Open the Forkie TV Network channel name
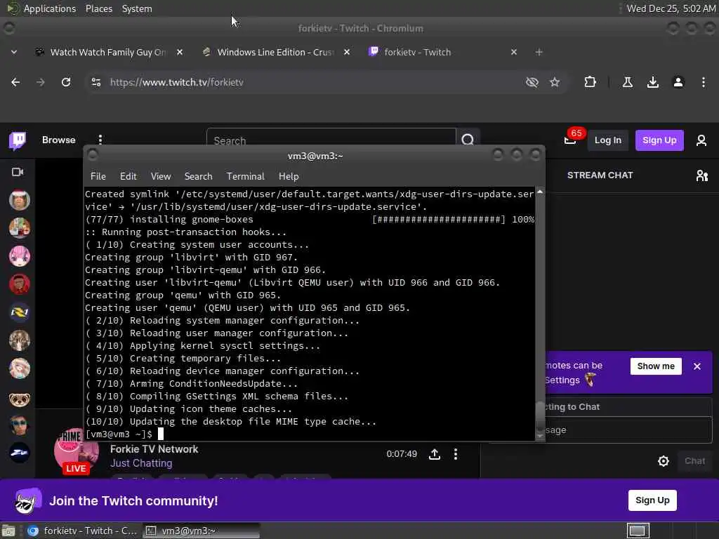The height and width of the screenshot is (539, 719). [x=154, y=449]
